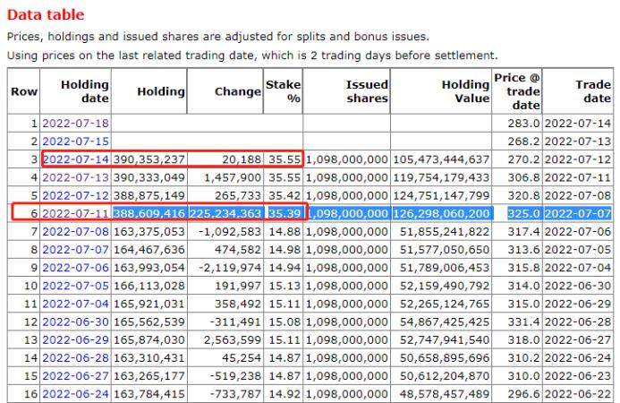Viewport: 620px width, 403px height.
Task: Click the Holding Value column header
Action: coord(465,91)
